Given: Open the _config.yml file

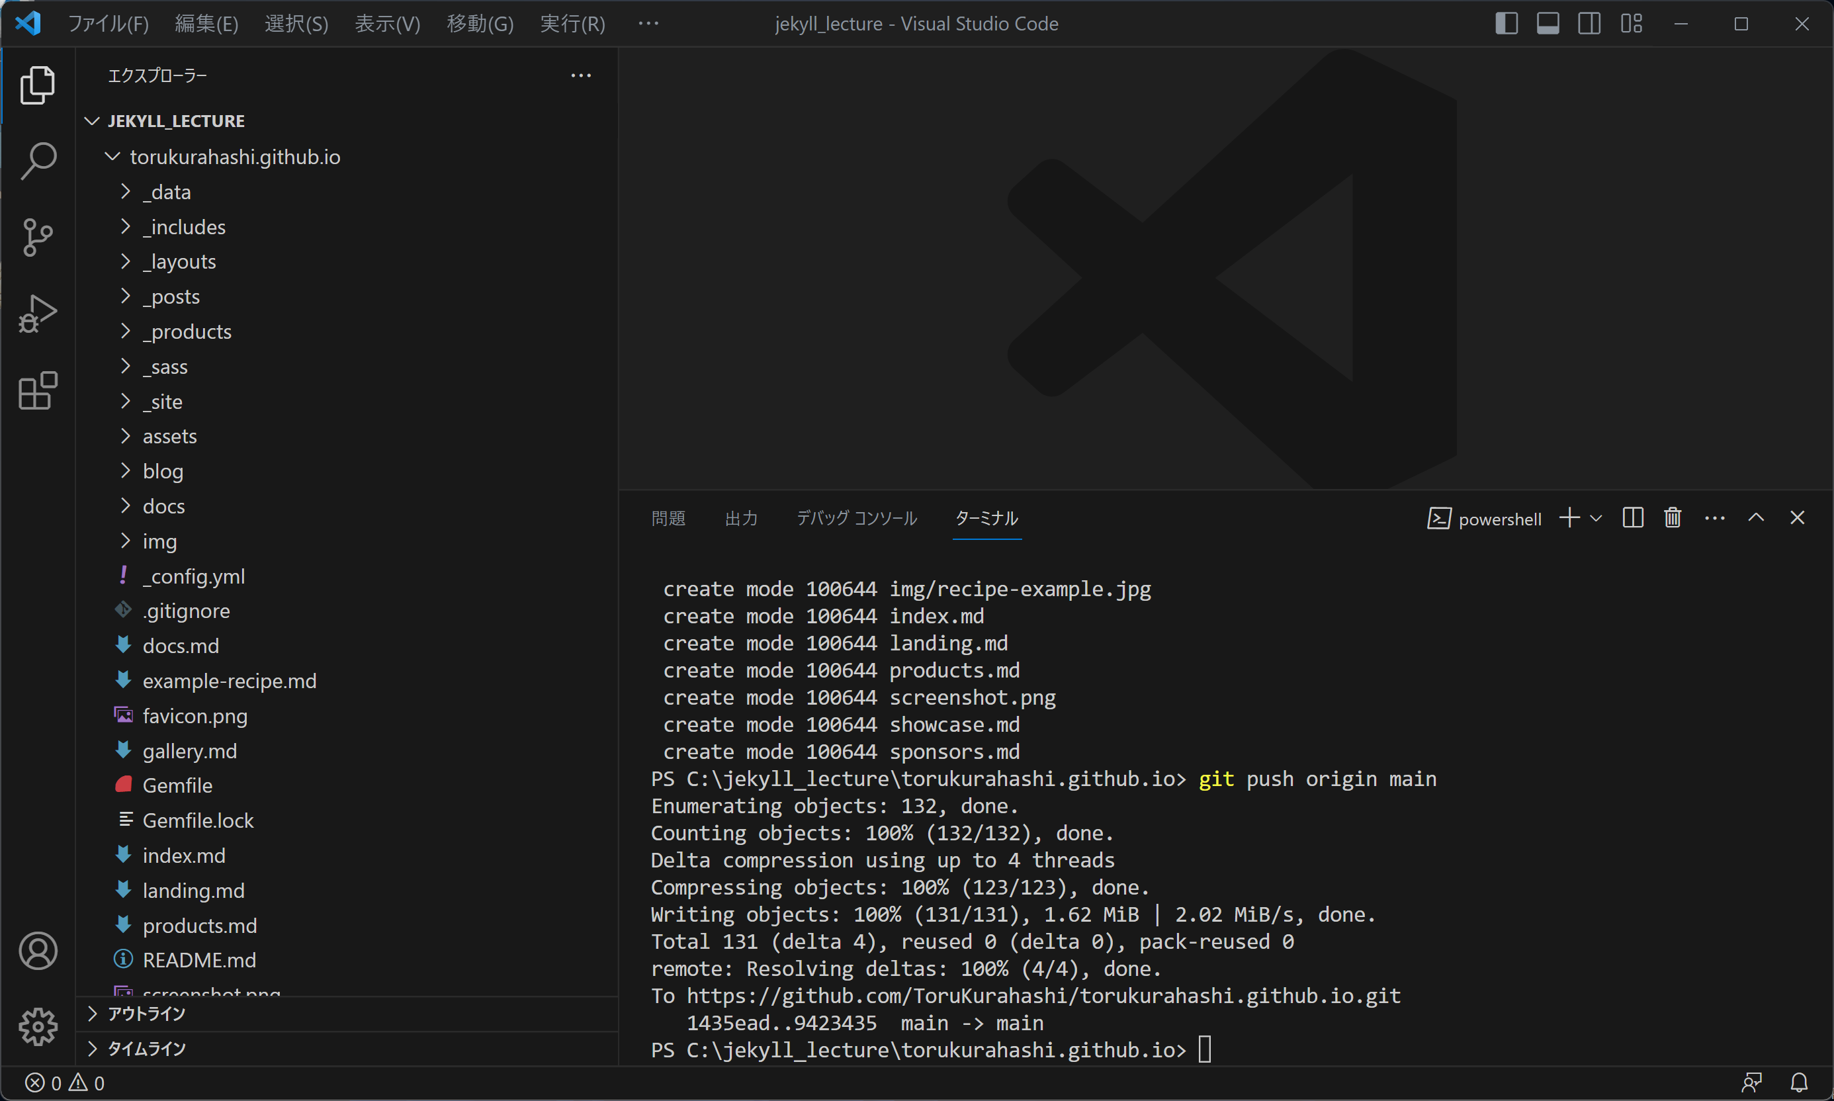Looking at the screenshot, I should pyautogui.click(x=347, y=576).
